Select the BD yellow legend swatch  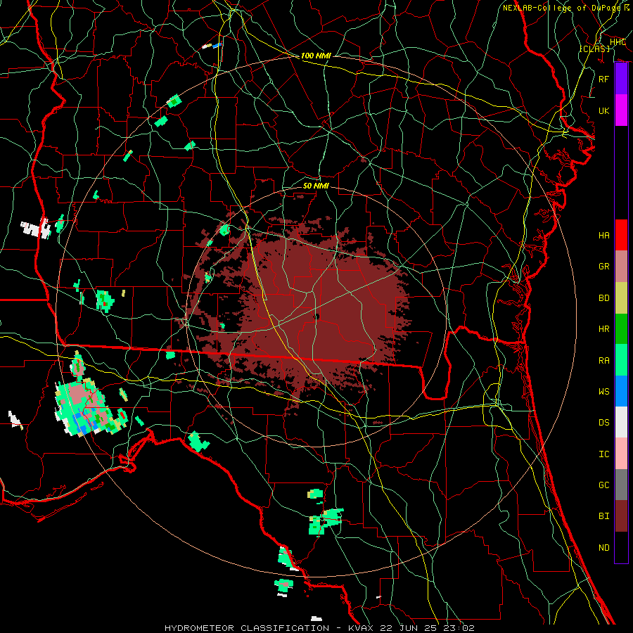[621, 298]
